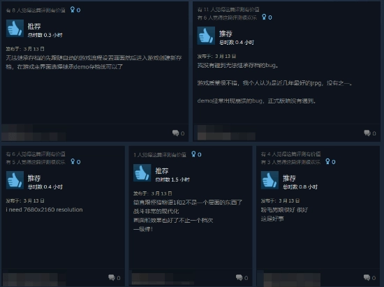Click award ribbon icon on jrpg review
The image size is (384, 287).
(x=264, y=17)
